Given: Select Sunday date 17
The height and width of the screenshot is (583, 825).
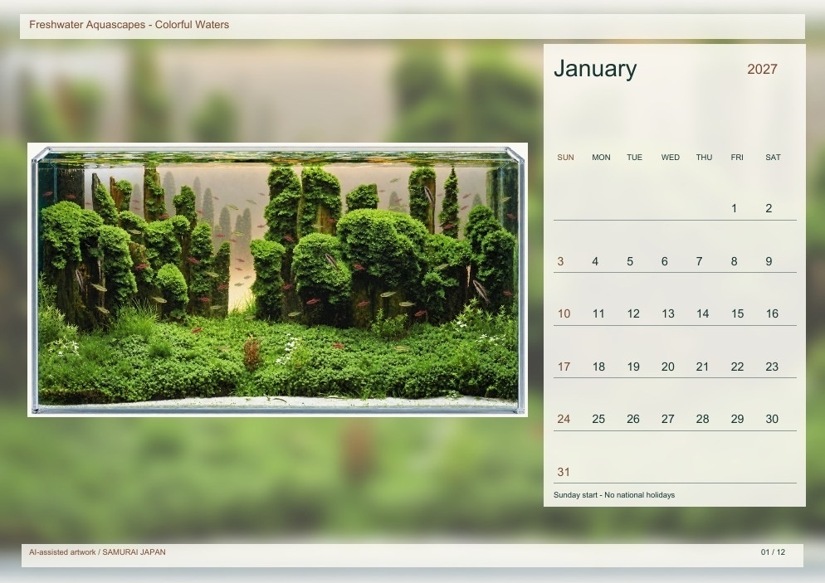Looking at the screenshot, I should pos(564,367).
